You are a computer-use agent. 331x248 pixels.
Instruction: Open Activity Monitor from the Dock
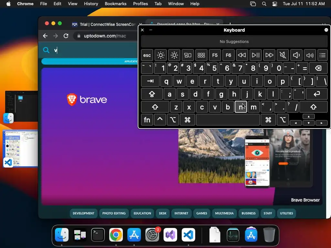[233, 235]
